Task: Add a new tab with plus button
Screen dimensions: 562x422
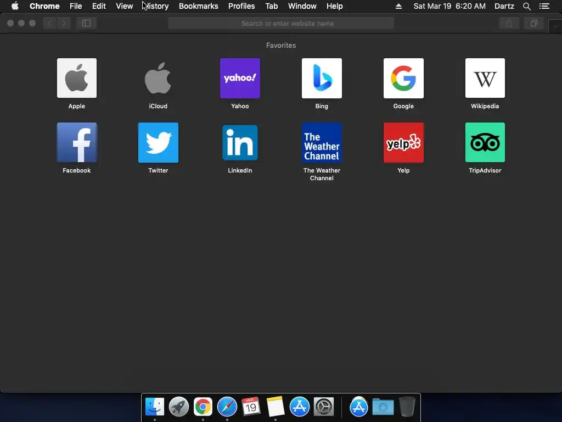Action: [555, 27]
